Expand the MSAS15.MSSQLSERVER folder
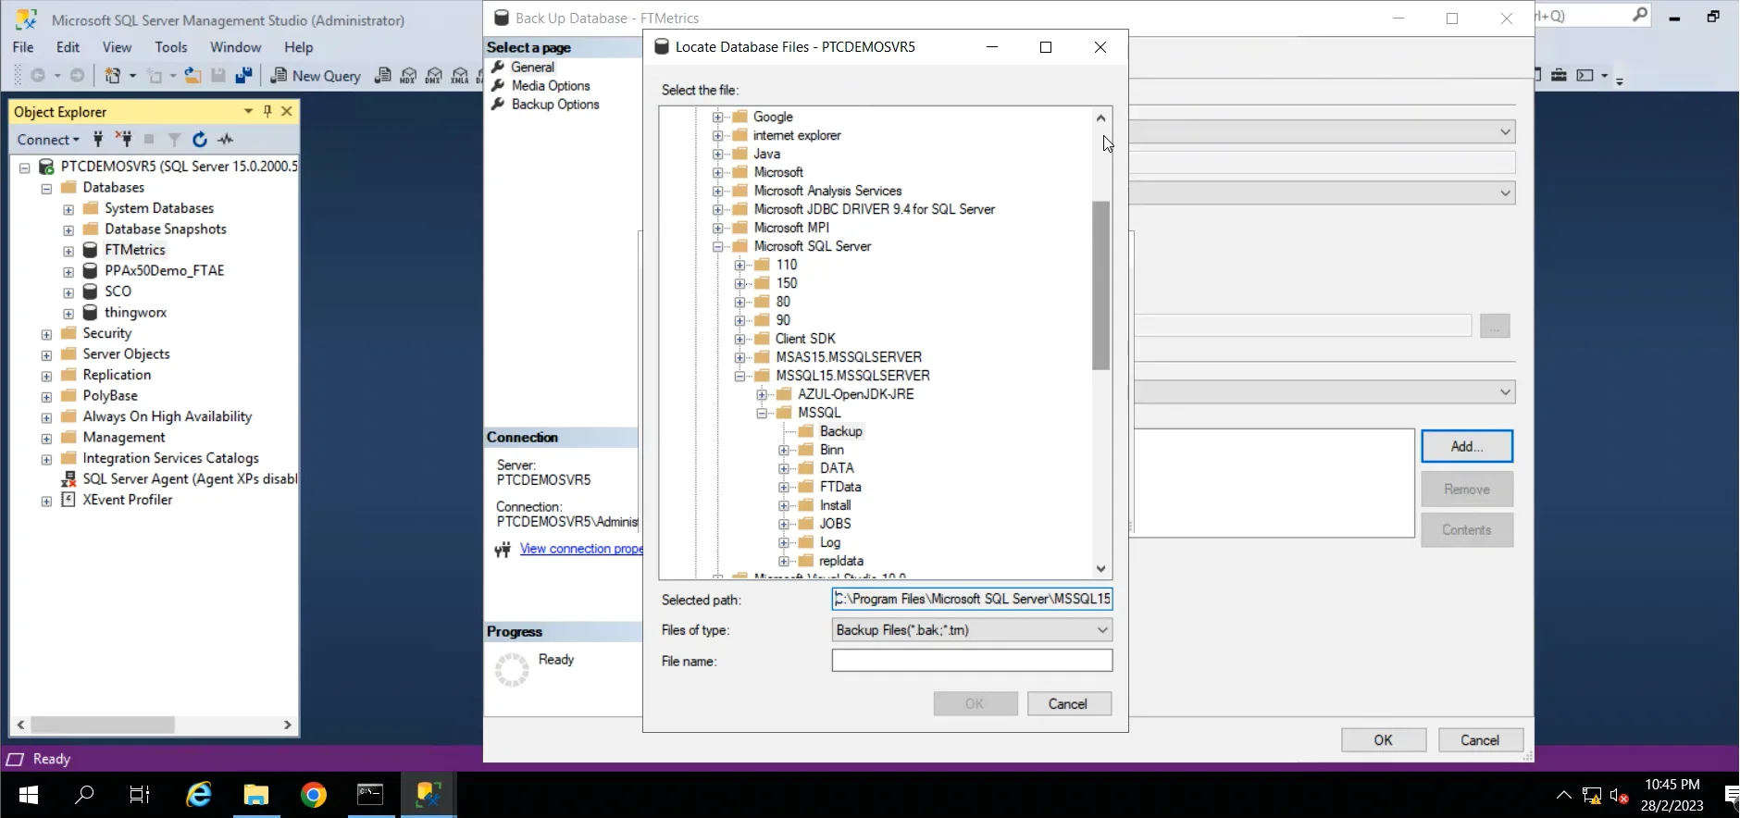 tap(739, 358)
